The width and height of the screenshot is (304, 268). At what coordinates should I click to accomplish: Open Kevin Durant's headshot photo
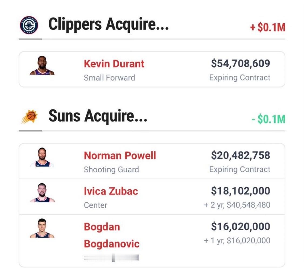42,65
